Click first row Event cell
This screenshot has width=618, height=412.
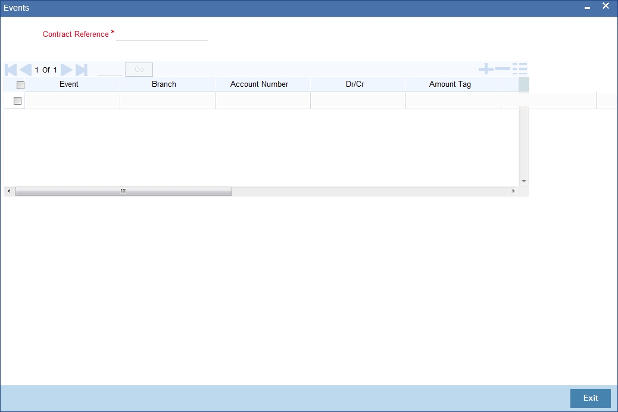(x=72, y=100)
